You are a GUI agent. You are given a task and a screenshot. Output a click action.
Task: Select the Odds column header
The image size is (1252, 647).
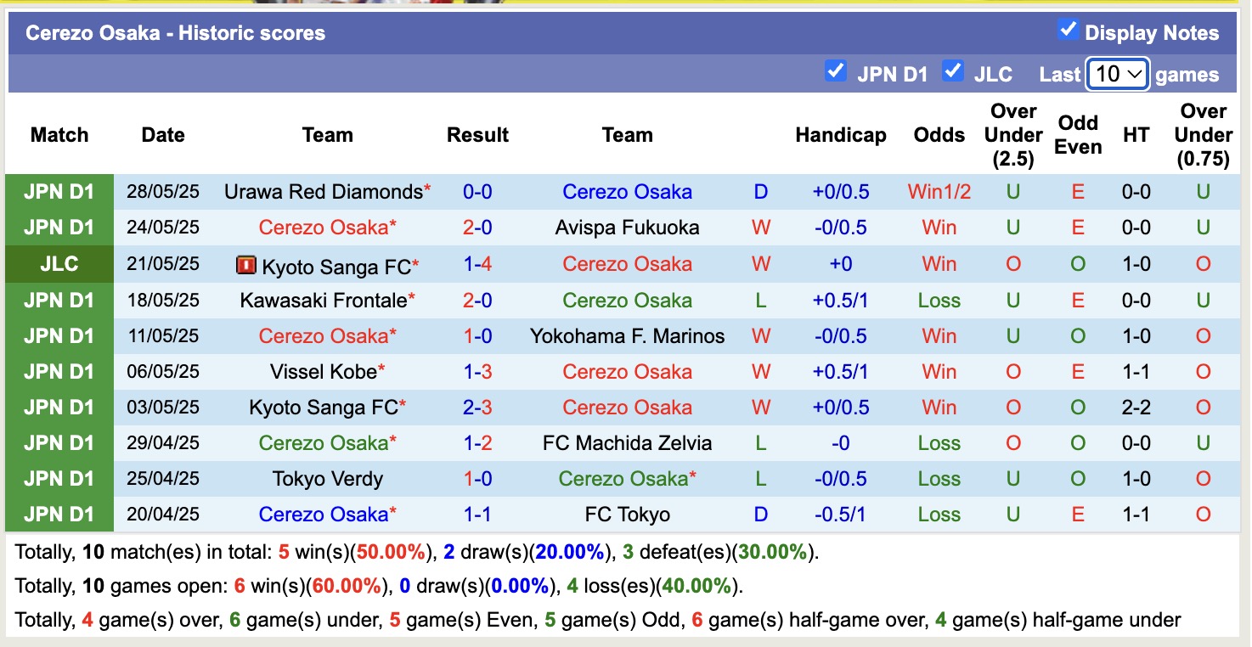click(x=939, y=134)
